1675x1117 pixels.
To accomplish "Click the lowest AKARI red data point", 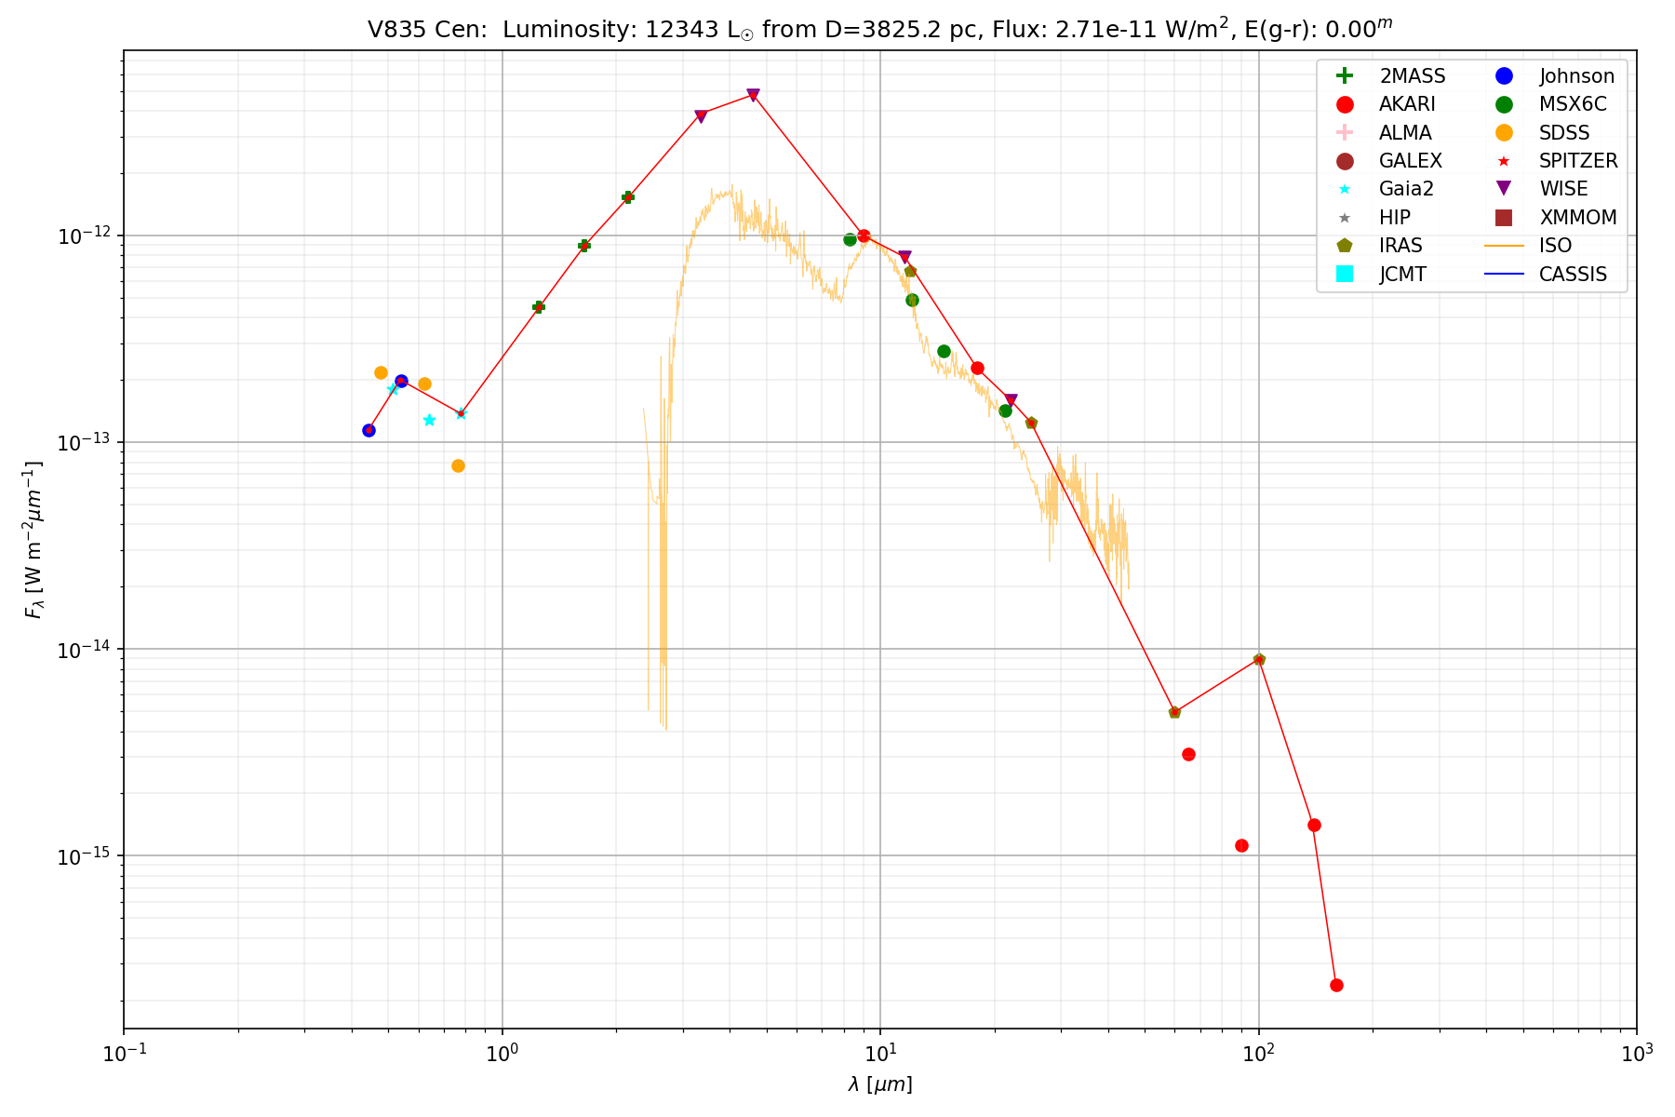I will coord(1336,985).
